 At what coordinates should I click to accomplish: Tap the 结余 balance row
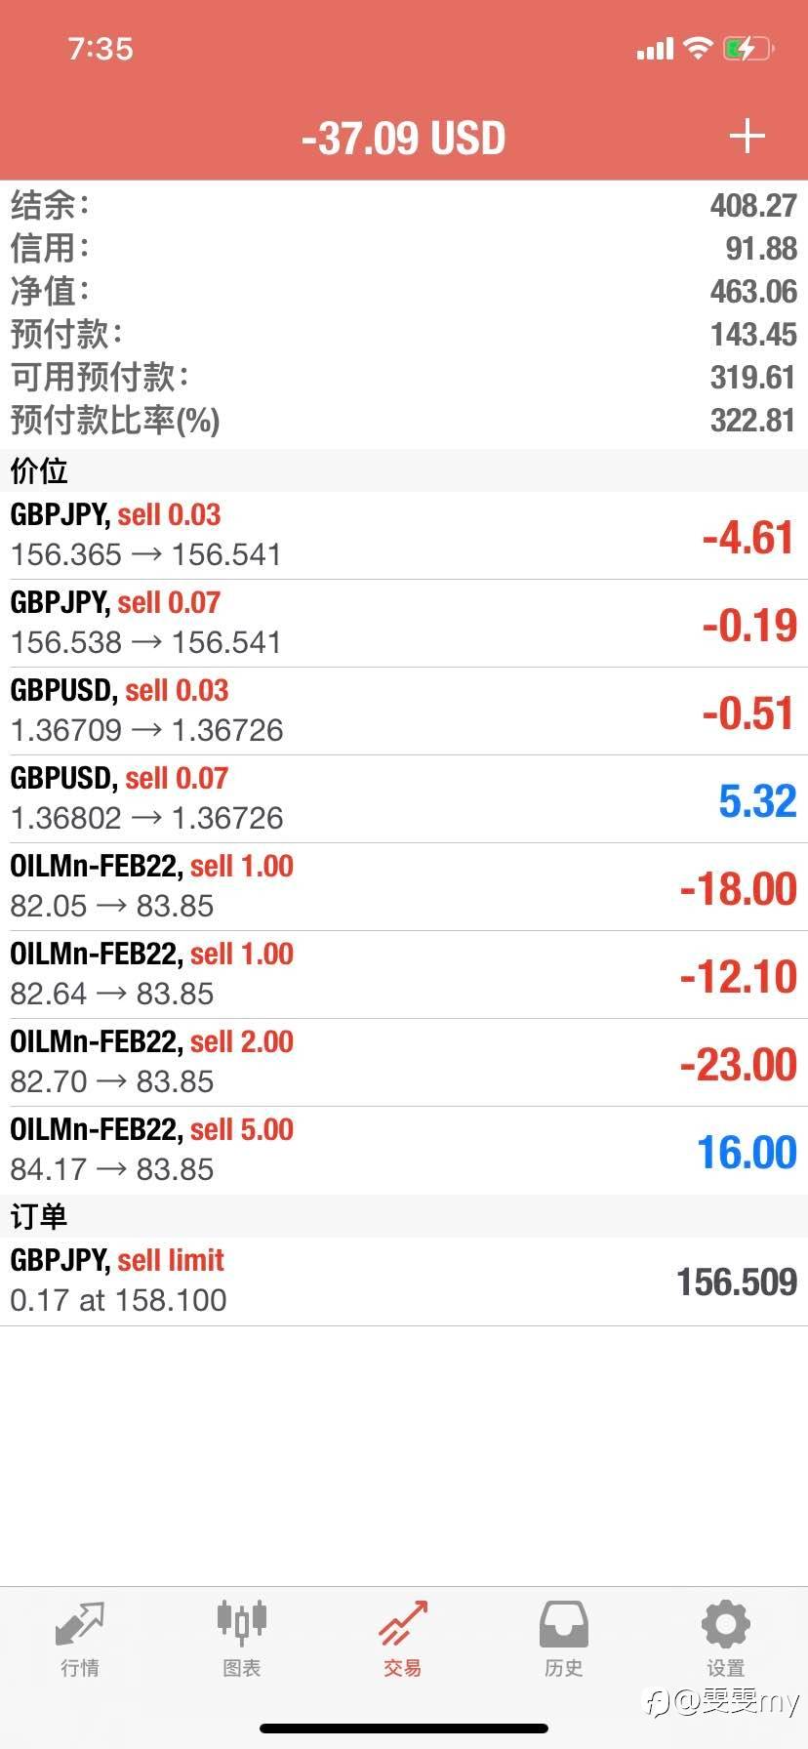[404, 206]
